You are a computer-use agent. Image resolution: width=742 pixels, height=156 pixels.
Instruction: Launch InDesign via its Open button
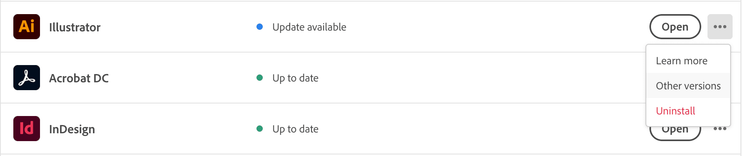(x=675, y=133)
